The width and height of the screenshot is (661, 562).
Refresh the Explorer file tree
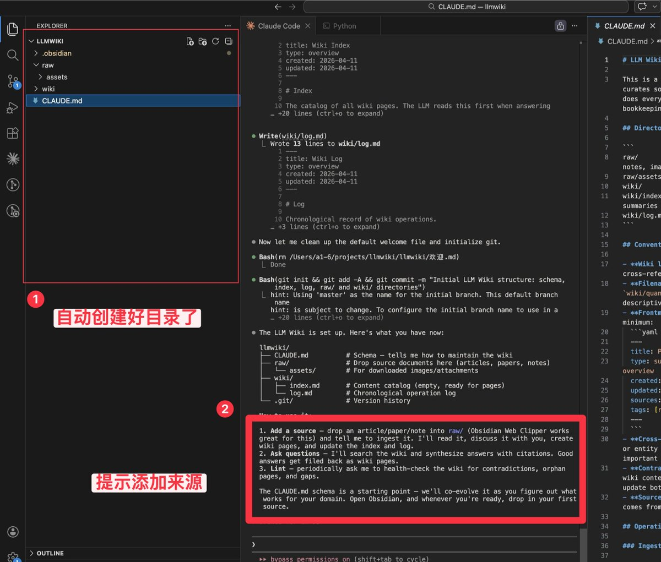click(x=215, y=41)
